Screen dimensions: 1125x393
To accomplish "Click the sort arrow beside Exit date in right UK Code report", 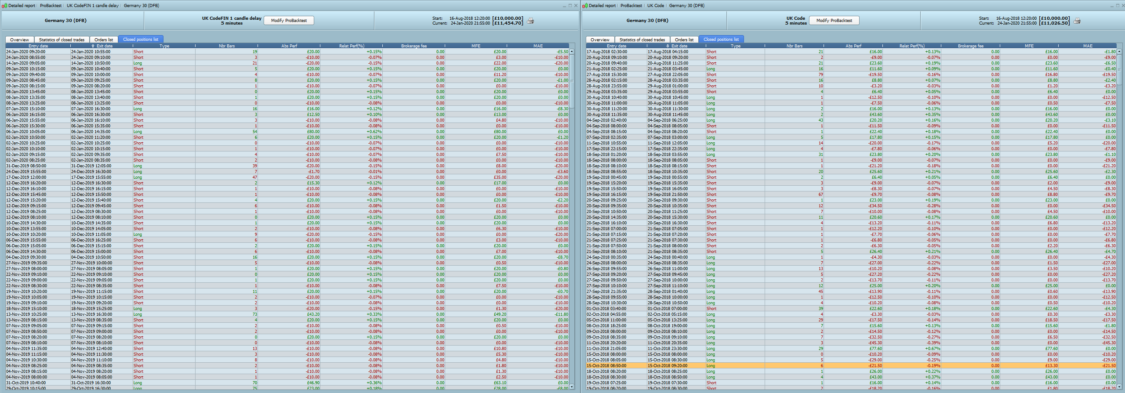I will tap(668, 46).
